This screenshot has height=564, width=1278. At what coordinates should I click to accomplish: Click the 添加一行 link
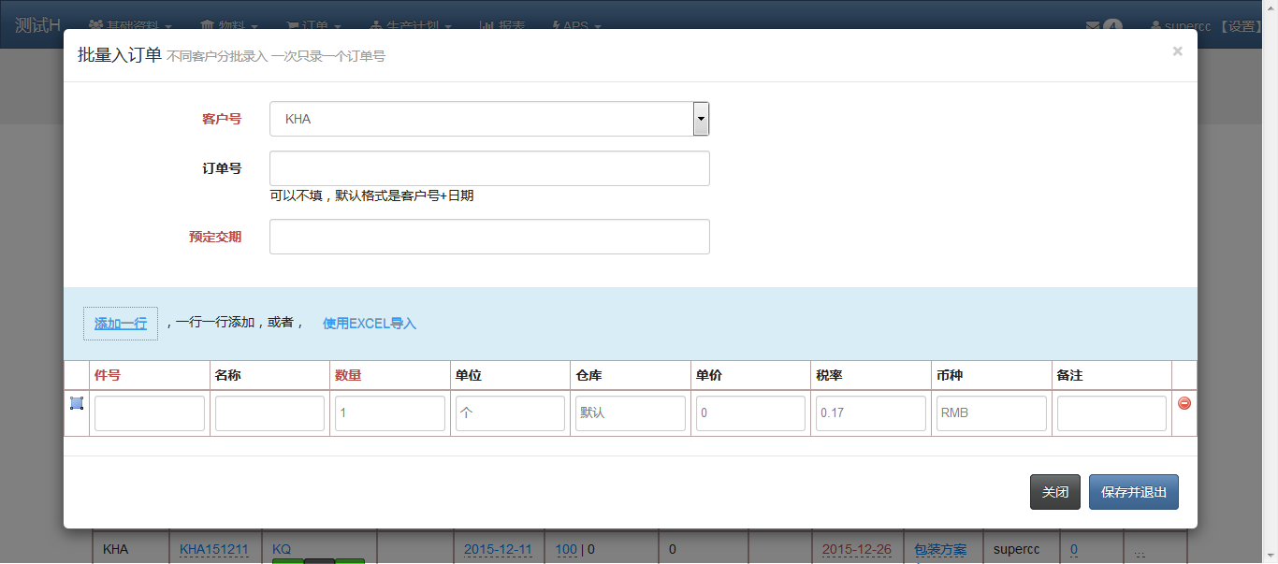(121, 324)
